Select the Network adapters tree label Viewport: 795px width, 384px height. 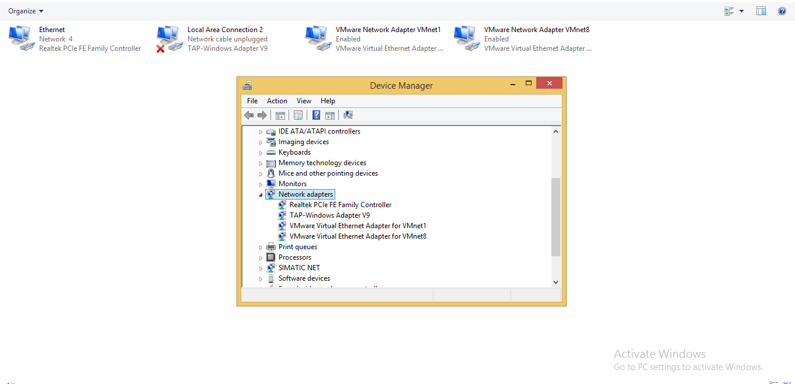tap(305, 194)
